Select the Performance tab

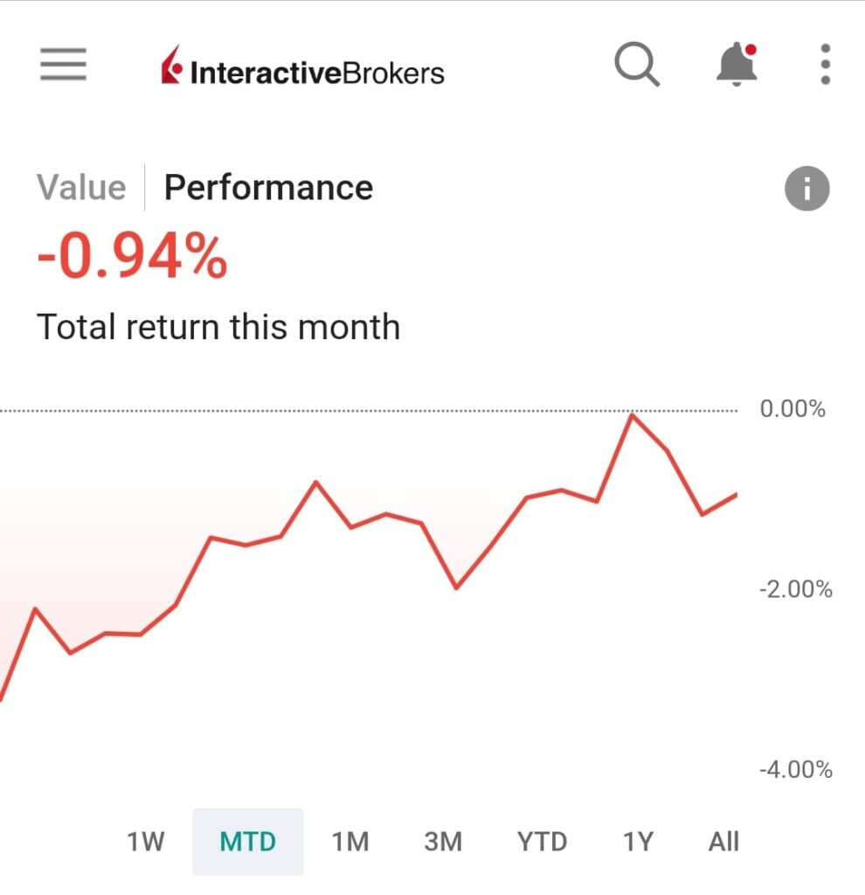268,188
